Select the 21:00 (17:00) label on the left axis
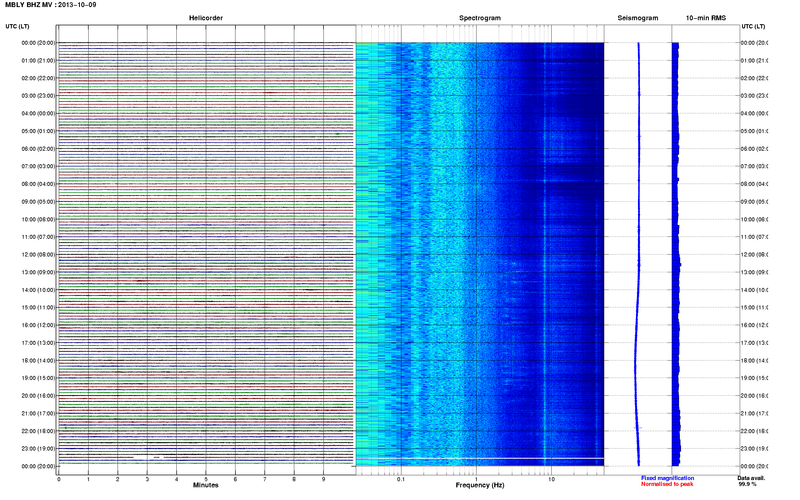Image resolution: width=800 pixels, height=500 pixels. [38, 413]
